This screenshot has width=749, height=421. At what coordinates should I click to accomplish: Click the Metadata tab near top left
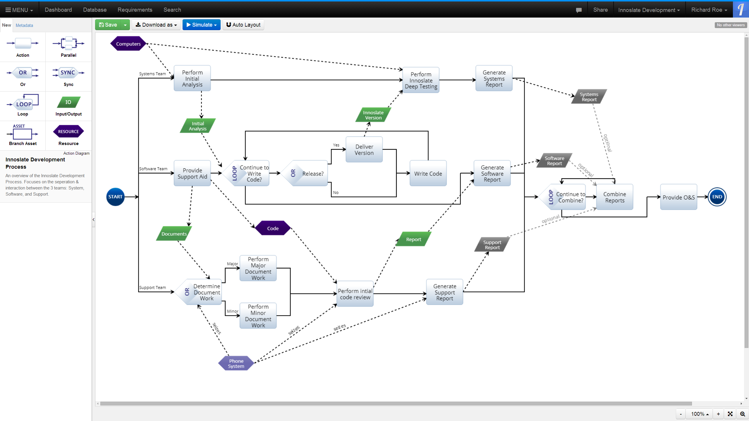[24, 25]
